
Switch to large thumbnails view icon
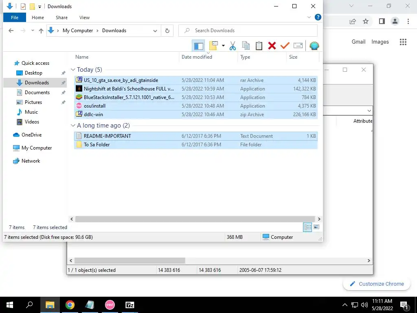[316, 227]
